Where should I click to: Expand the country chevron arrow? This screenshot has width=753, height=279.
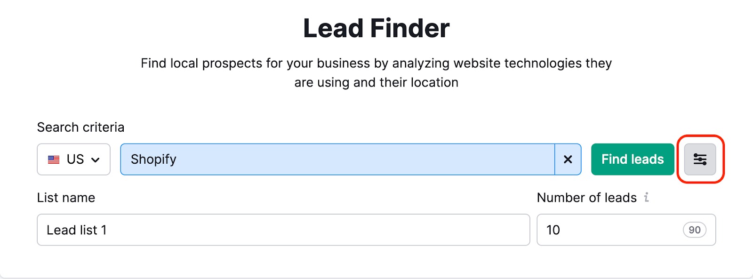click(96, 160)
